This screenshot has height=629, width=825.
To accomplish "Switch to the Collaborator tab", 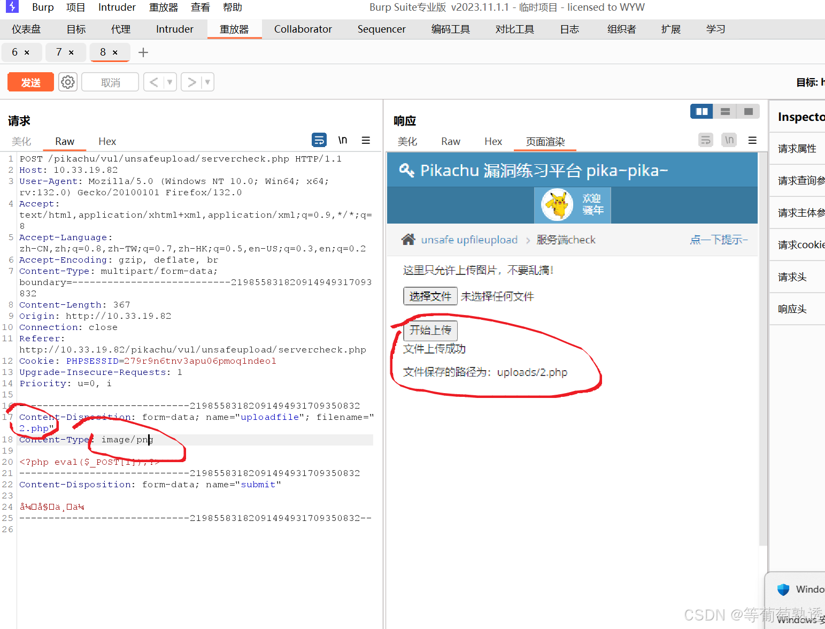I will click(303, 29).
